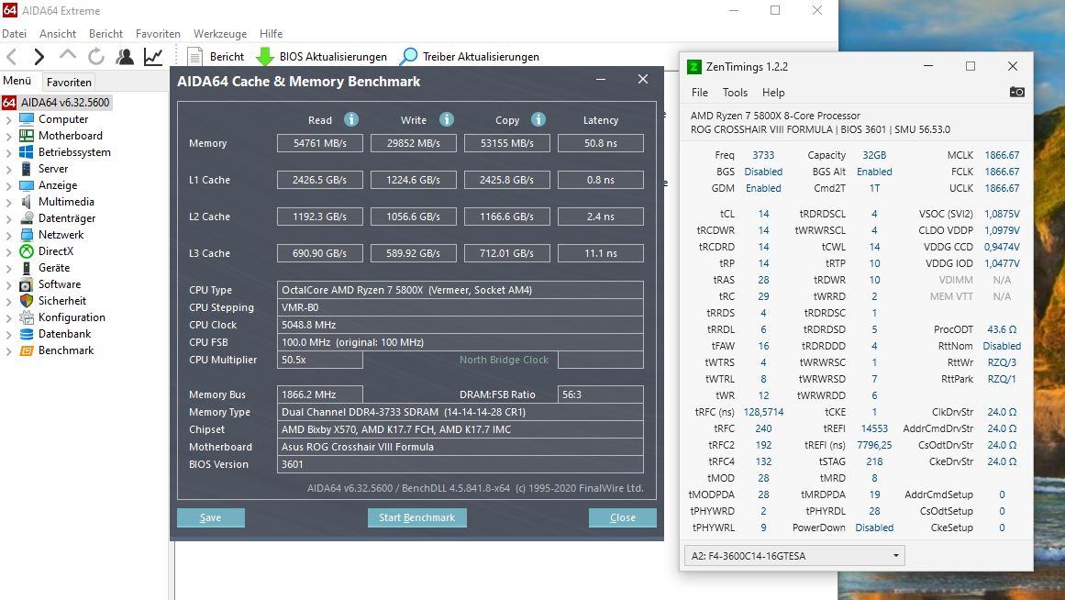Click the Treiber Aktualisierungen toolbar label
The width and height of the screenshot is (1065, 600).
coord(481,56)
